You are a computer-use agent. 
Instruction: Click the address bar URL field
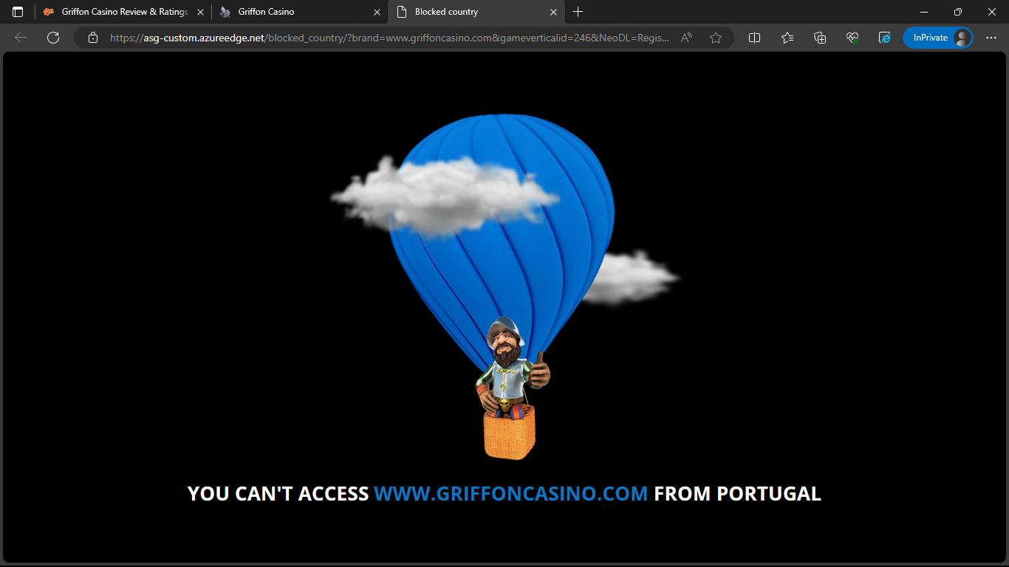click(x=390, y=38)
